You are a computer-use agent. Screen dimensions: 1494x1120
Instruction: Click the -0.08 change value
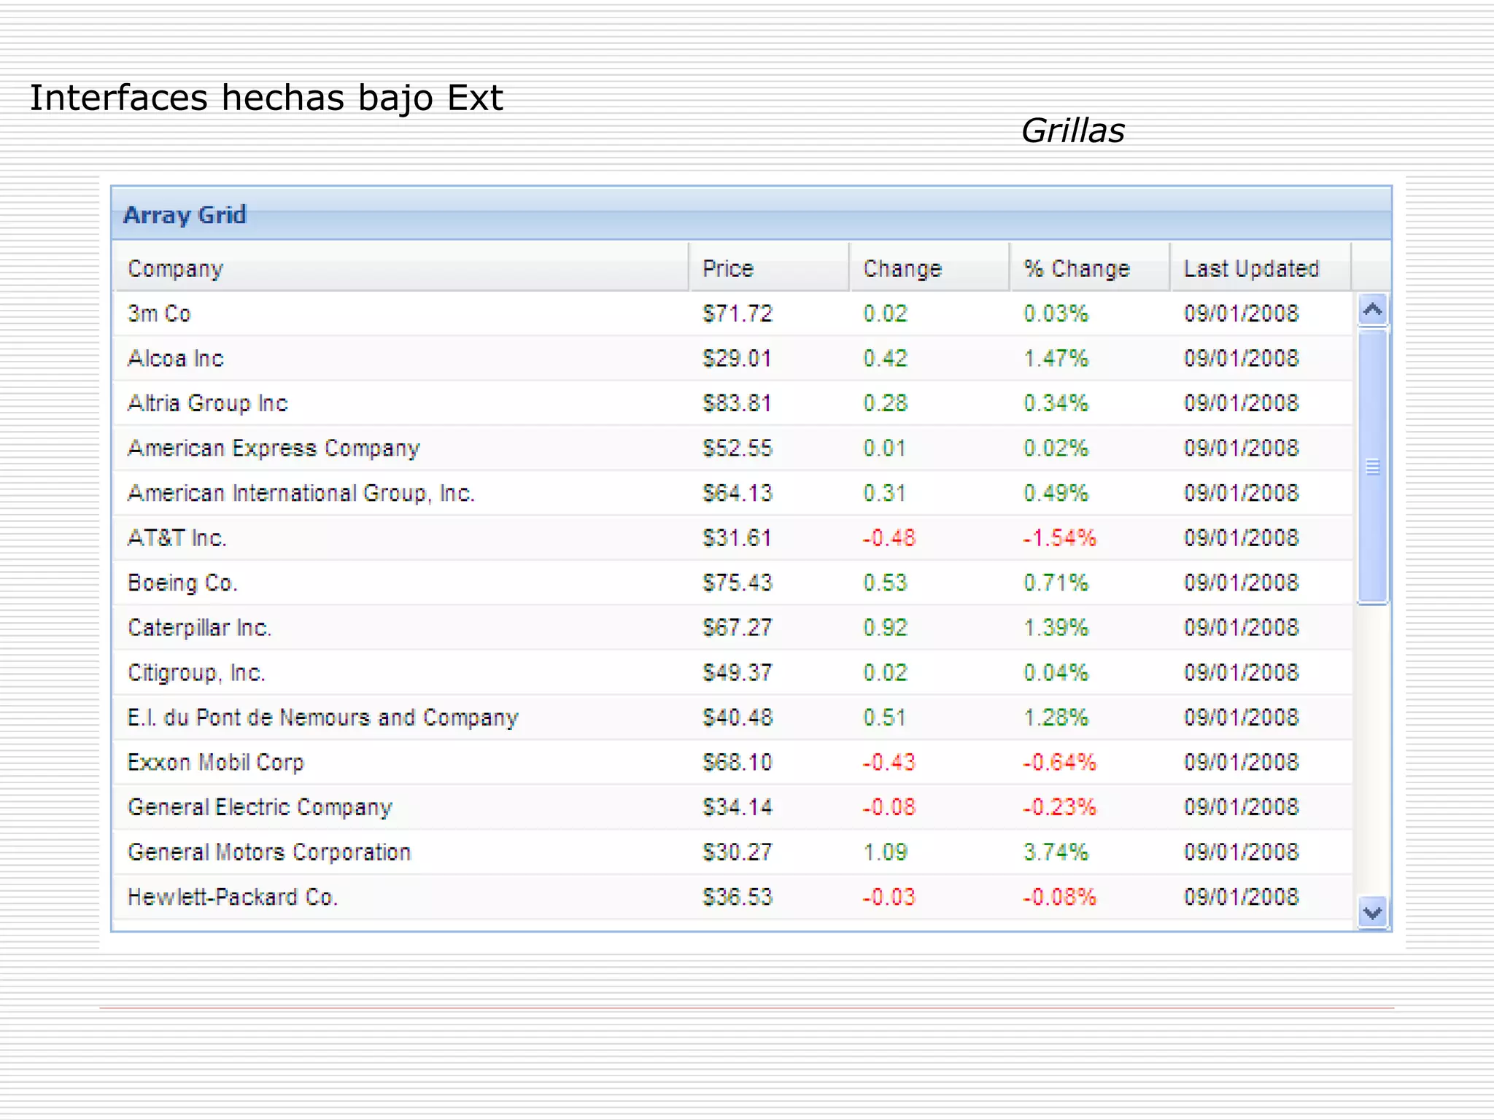[x=889, y=807]
